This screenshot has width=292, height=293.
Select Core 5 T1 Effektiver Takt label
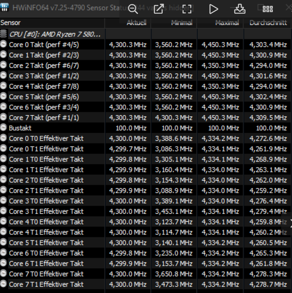46,243
